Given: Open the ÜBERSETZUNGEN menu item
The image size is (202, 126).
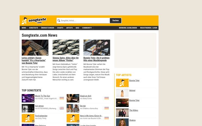Looking at the screenshot, I should coord(47,28).
